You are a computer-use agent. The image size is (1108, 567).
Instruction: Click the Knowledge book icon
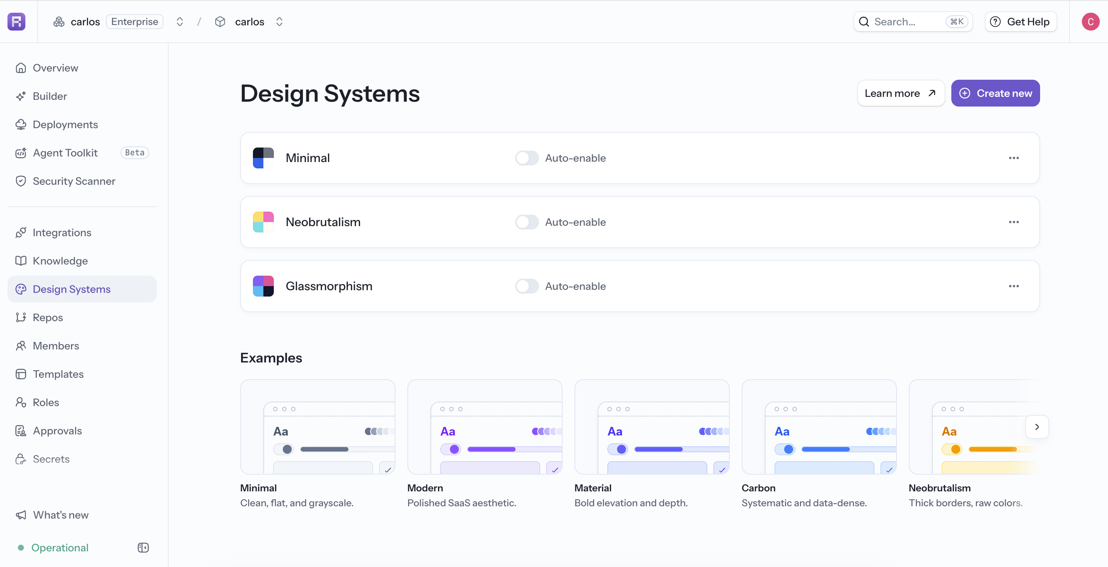pos(21,261)
